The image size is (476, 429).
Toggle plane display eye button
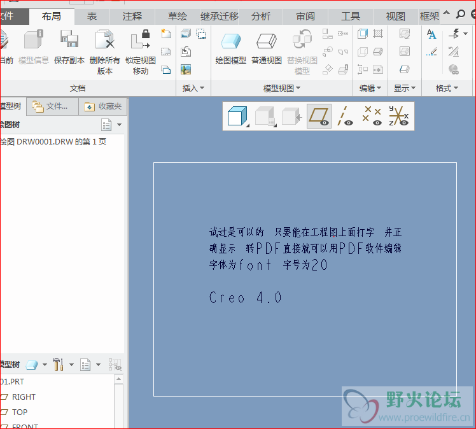[319, 116]
